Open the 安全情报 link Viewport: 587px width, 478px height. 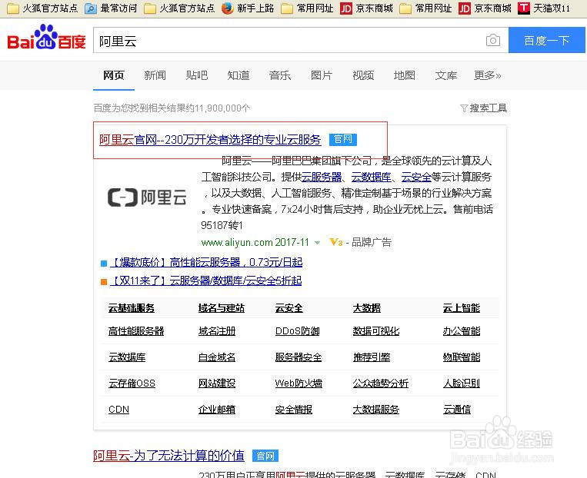coord(294,410)
